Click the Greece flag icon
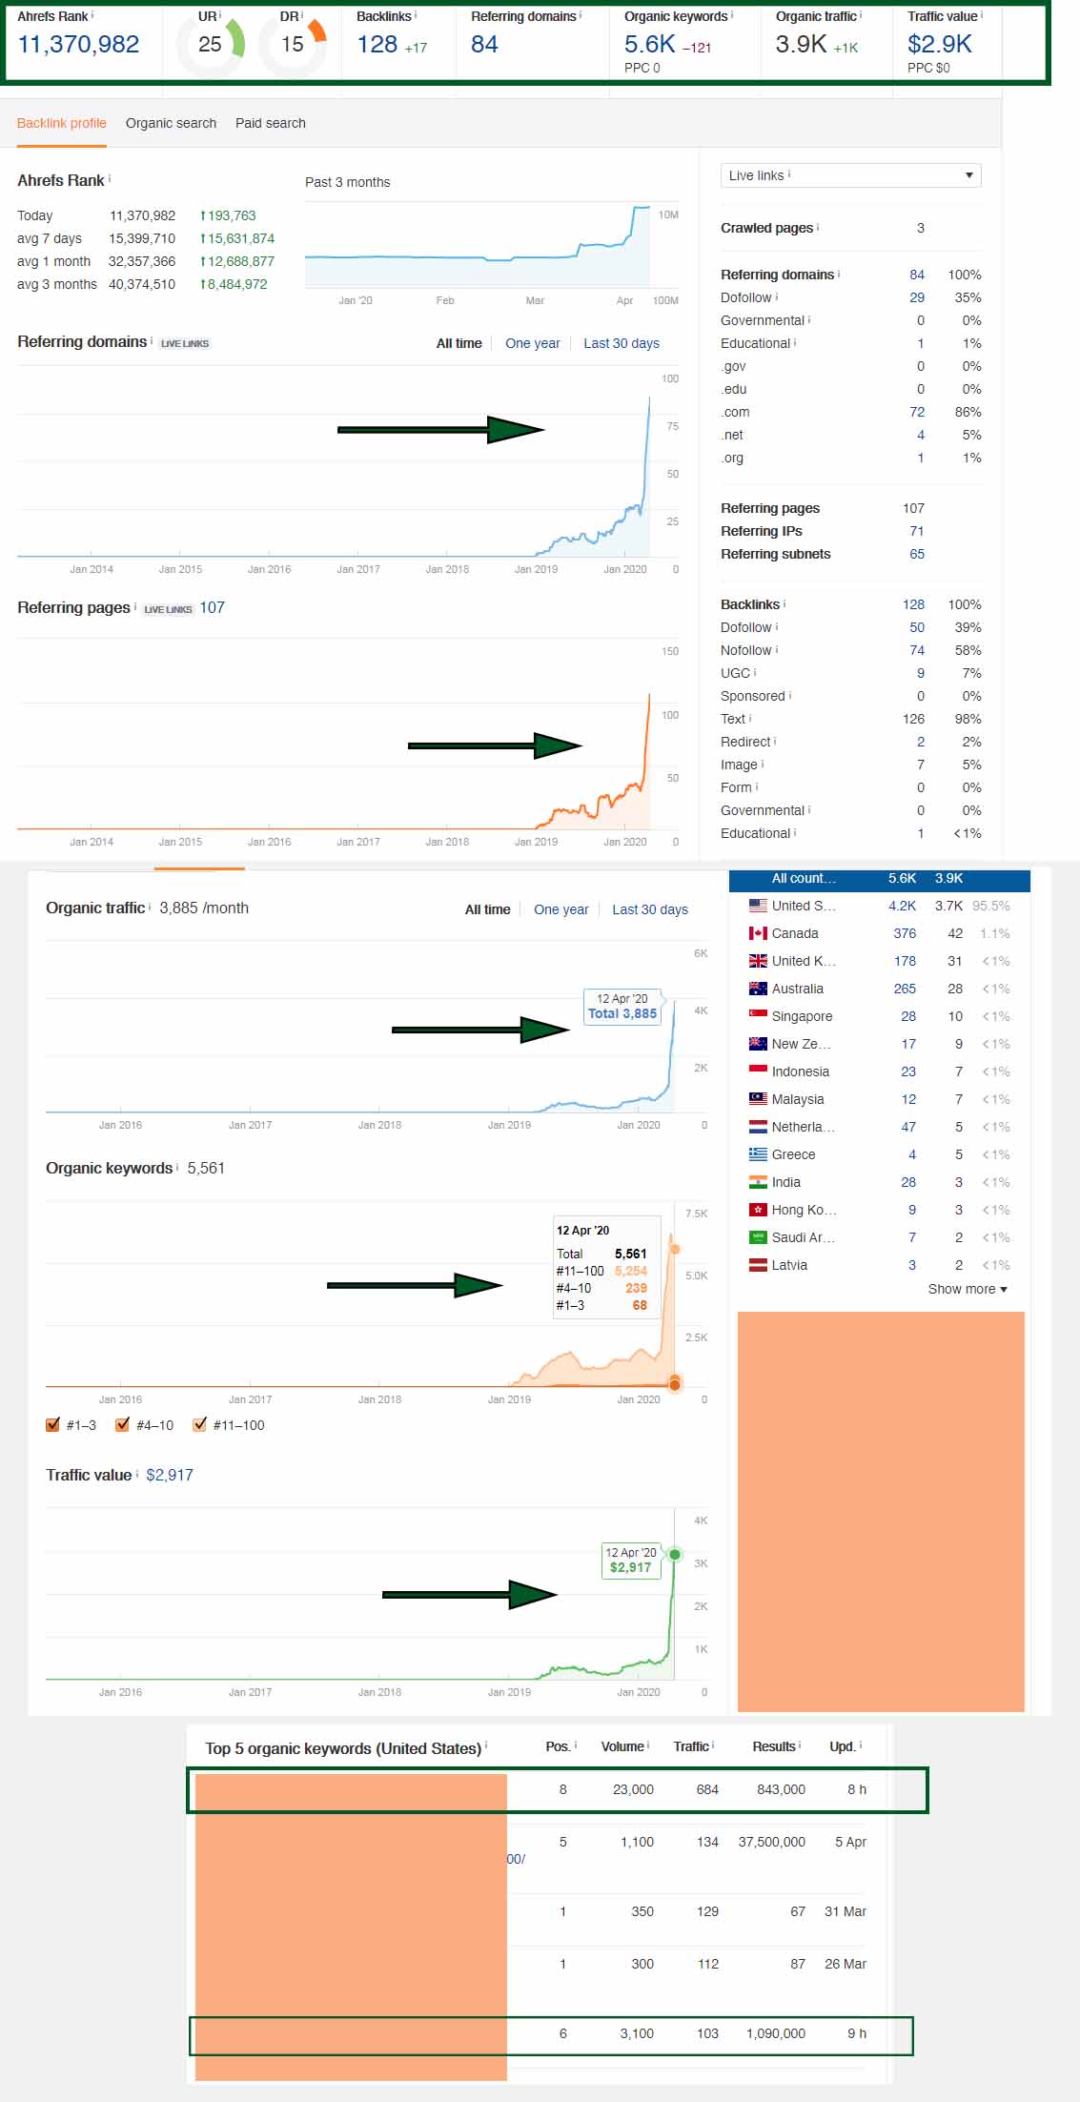The height and width of the screenshot is (2102, 1080). [x=758, y=1154]
